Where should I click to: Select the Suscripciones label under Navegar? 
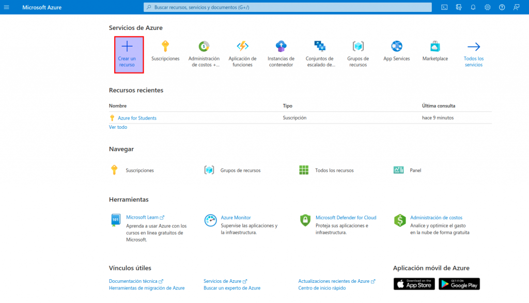tap(139, 170)
